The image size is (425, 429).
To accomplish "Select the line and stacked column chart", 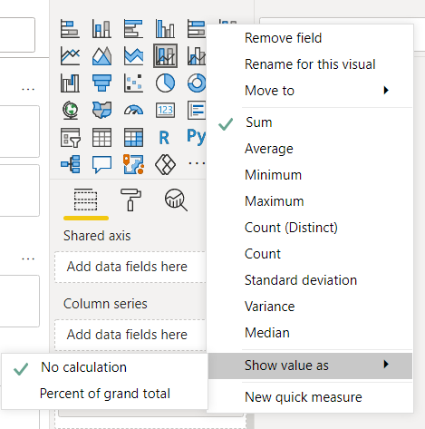I will click(165, 56).
